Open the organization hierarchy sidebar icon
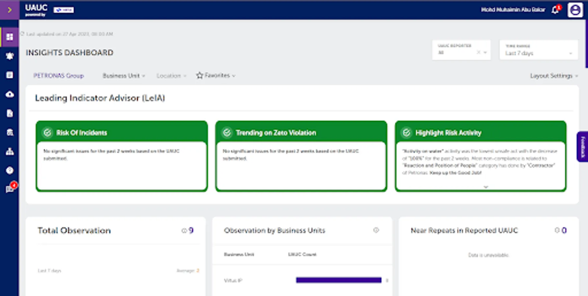Image resolution: width=588 pixels, height=296 pixels. pos(10,151)
